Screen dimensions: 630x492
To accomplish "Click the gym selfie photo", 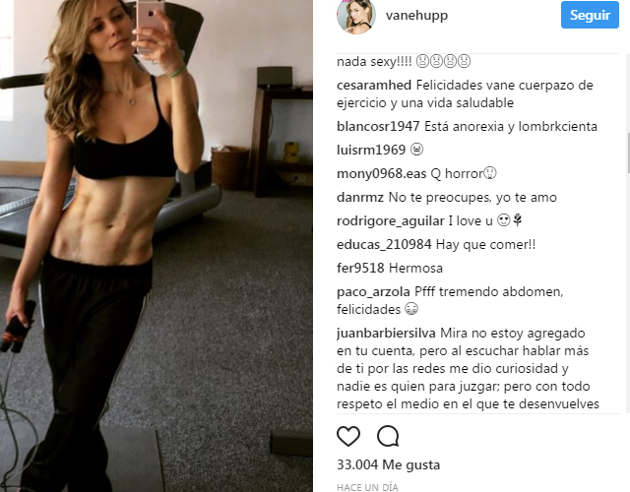I will coord(157,246).
